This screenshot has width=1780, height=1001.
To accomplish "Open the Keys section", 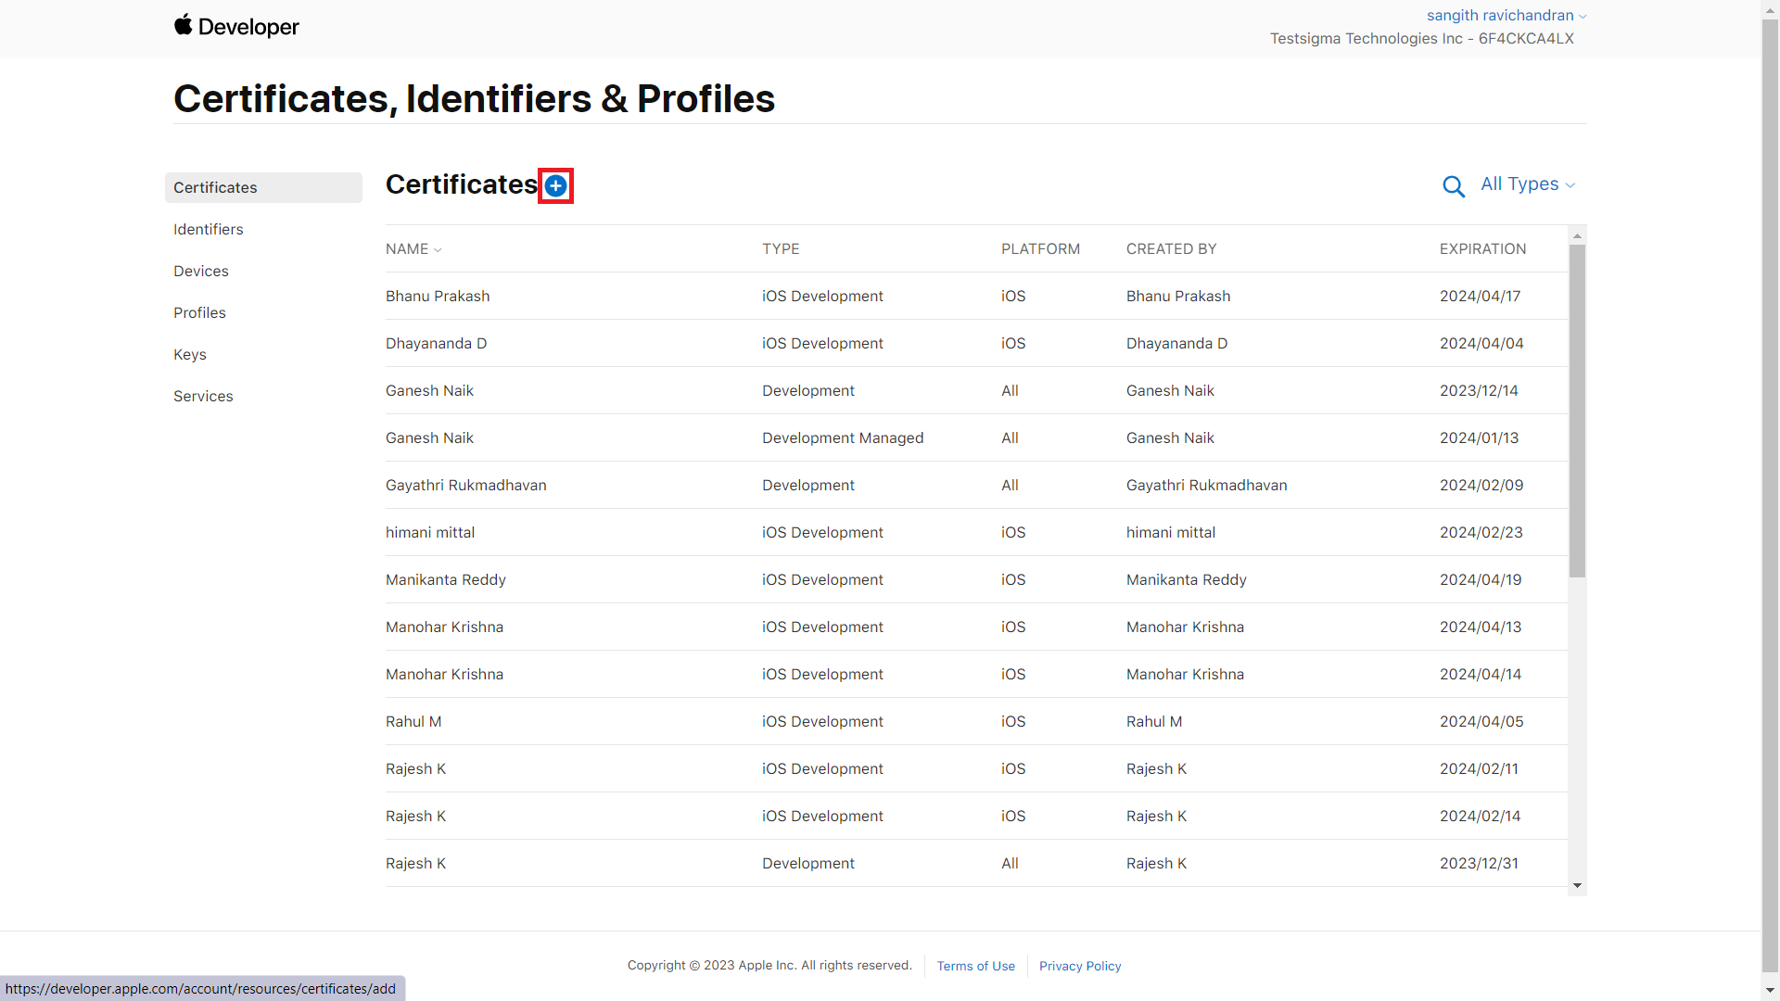I will [x=189, y=354].
